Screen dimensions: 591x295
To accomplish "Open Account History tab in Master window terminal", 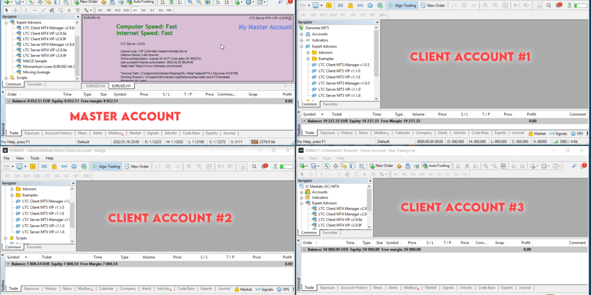I will pos(58,133).
